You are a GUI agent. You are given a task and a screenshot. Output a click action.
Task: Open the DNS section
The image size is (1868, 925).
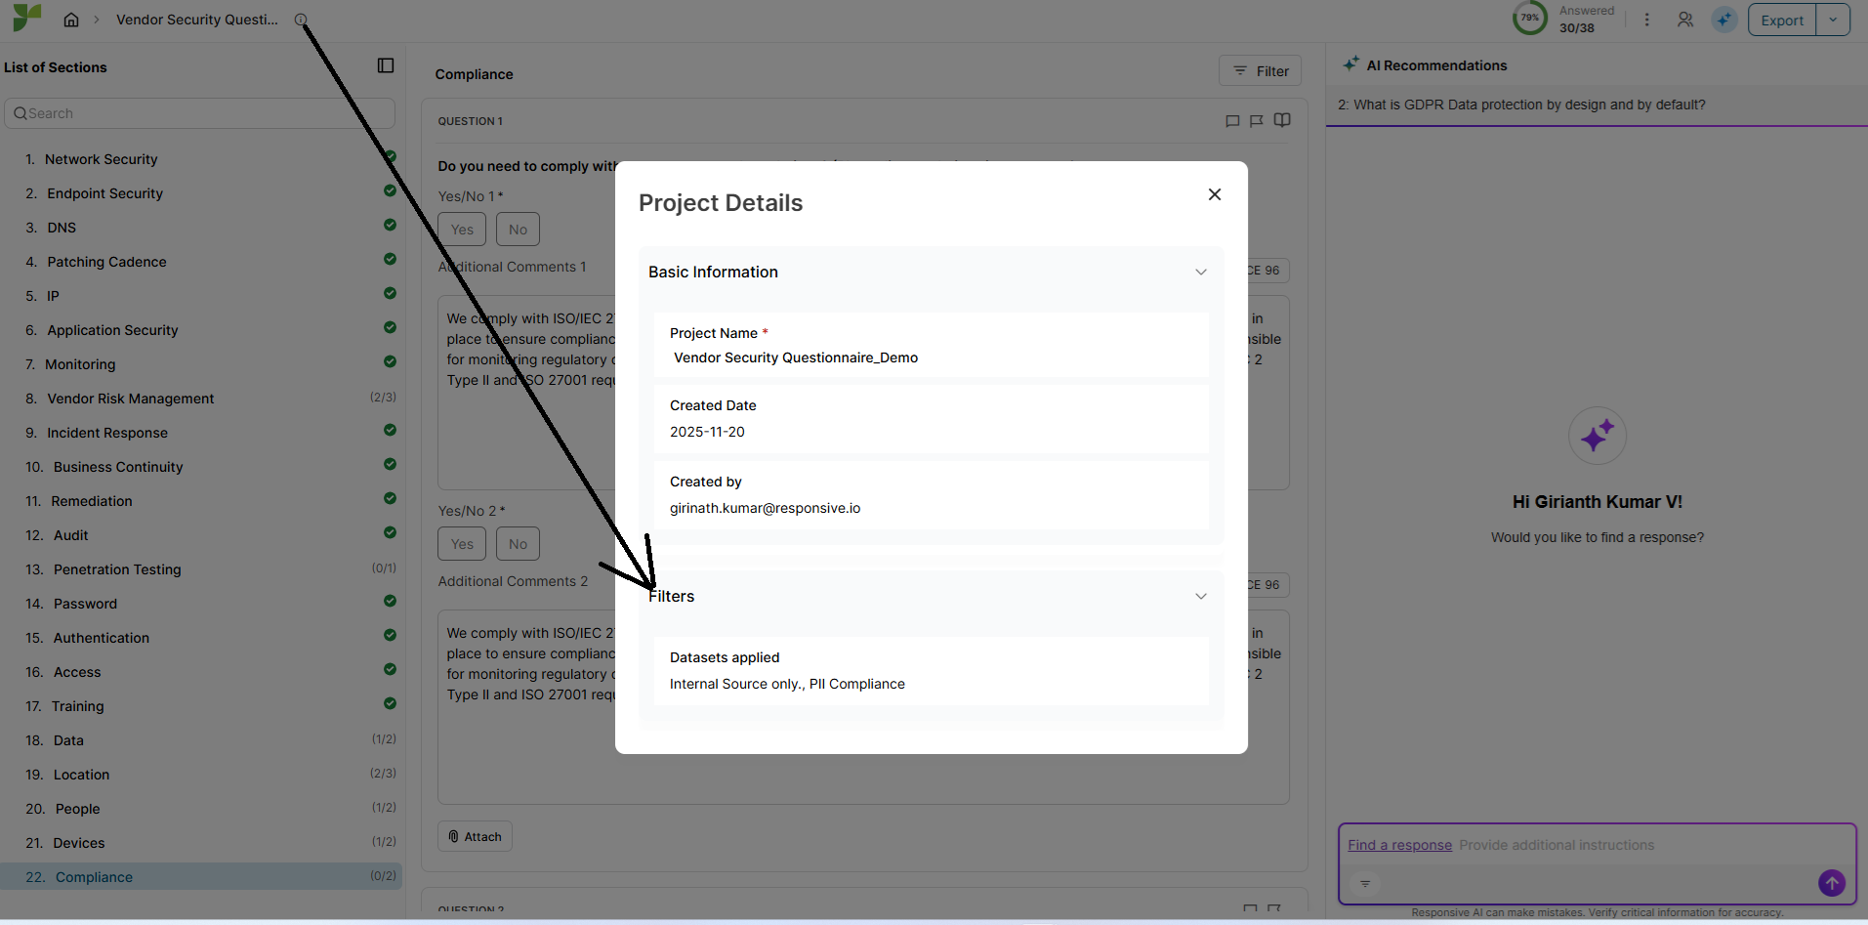pyautogui.click(x=203, y=228)
